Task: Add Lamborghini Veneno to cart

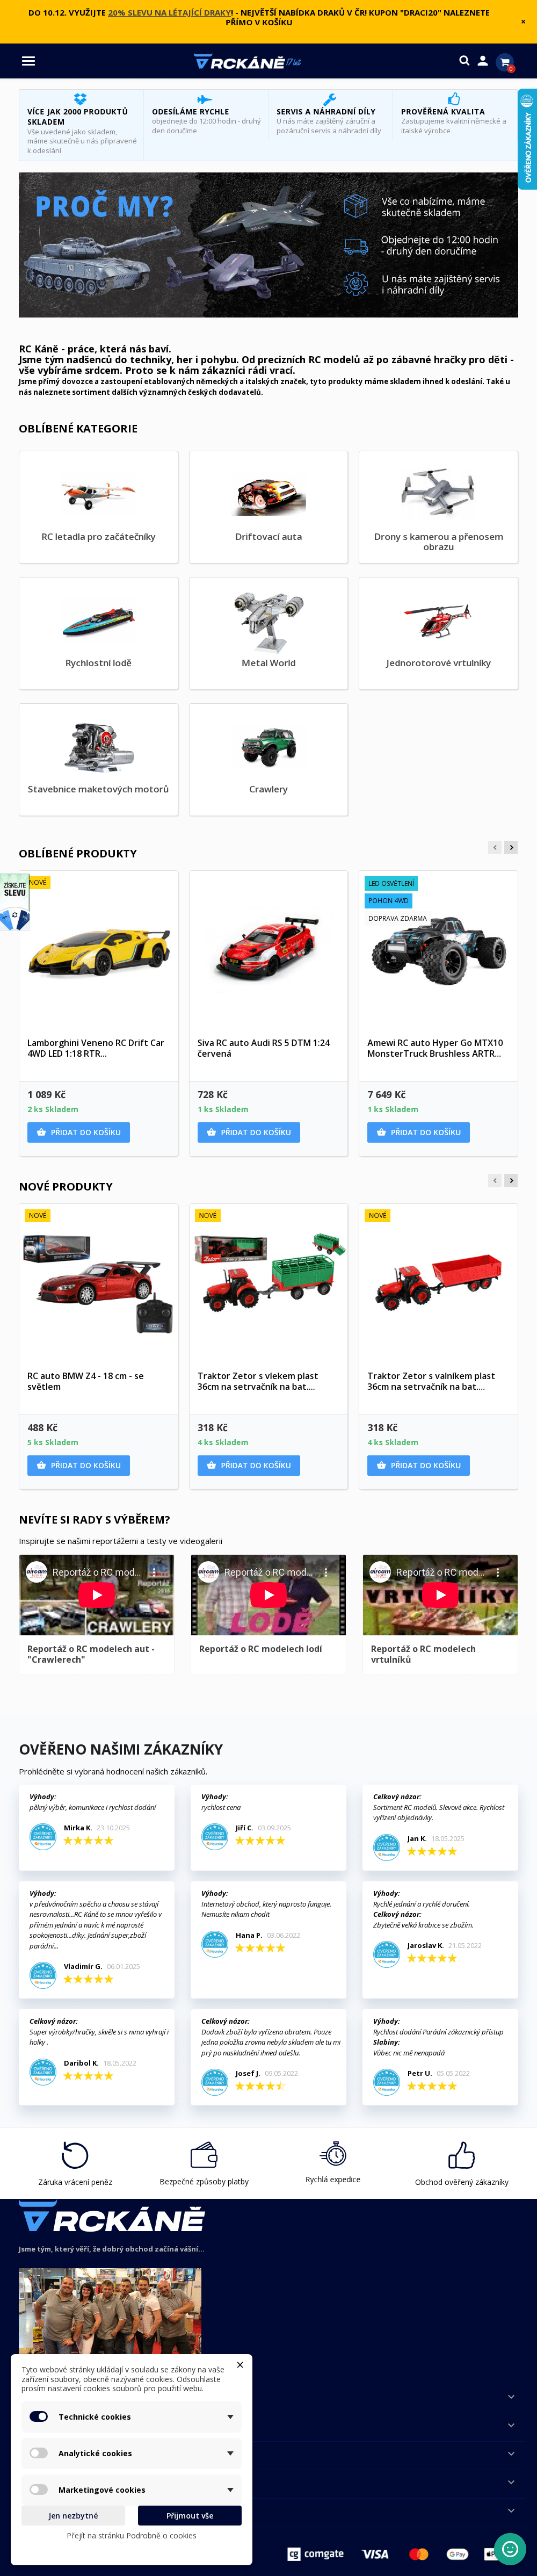Action: click(x=78, y=1132)
